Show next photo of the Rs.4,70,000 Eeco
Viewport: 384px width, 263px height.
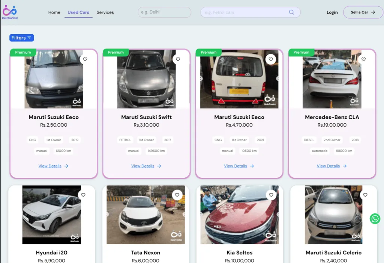click(x=277, y=79)
